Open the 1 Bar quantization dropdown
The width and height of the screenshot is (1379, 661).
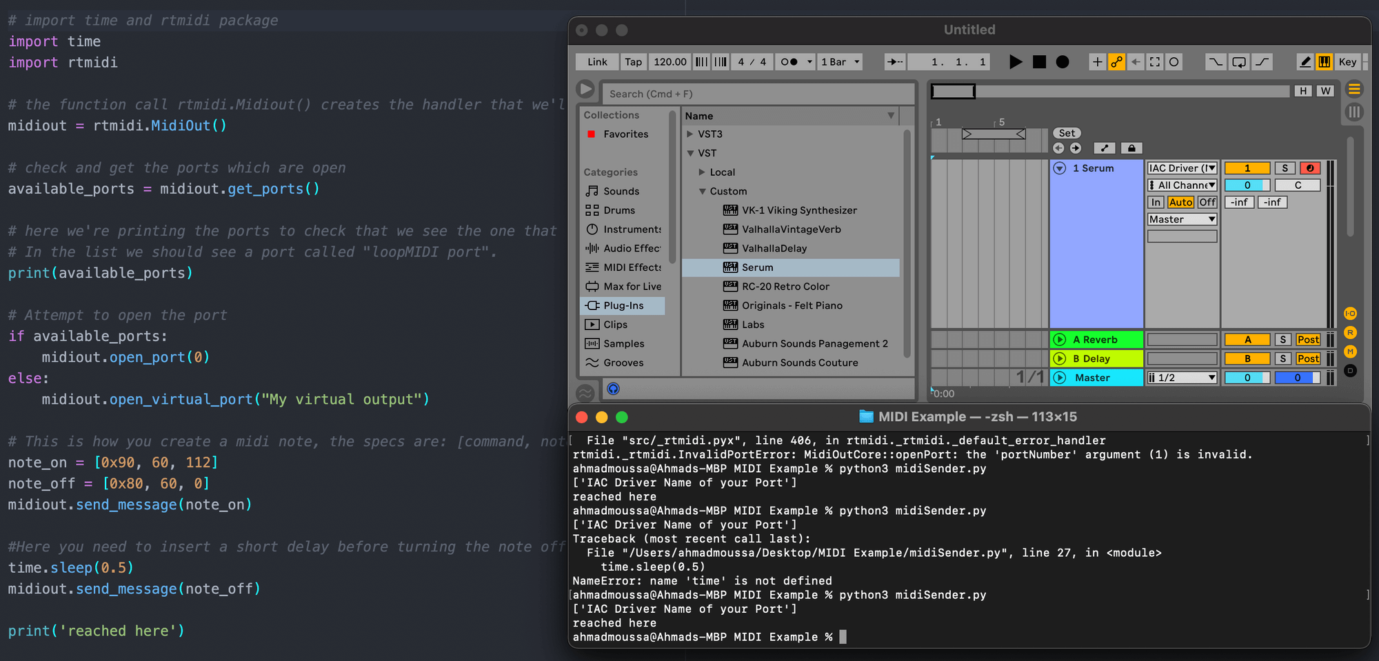coord(838,61)
